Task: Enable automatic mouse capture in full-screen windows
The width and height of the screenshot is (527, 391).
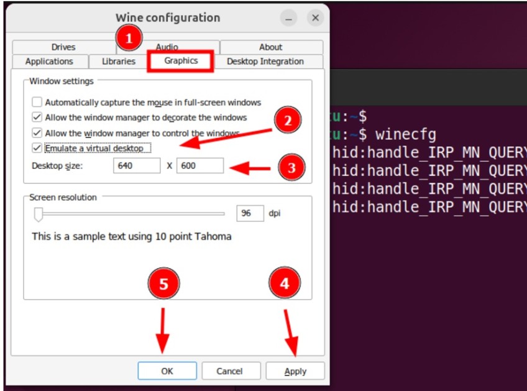Action: pyautogui.click(x=37, y=102)
